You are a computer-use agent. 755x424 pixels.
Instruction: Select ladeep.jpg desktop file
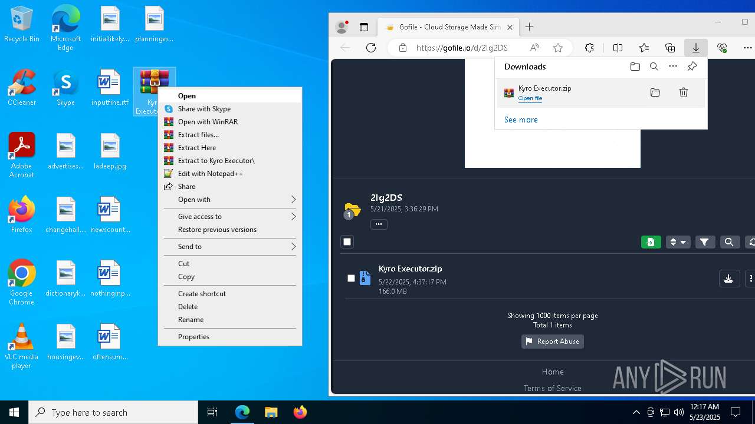(110, 151)
